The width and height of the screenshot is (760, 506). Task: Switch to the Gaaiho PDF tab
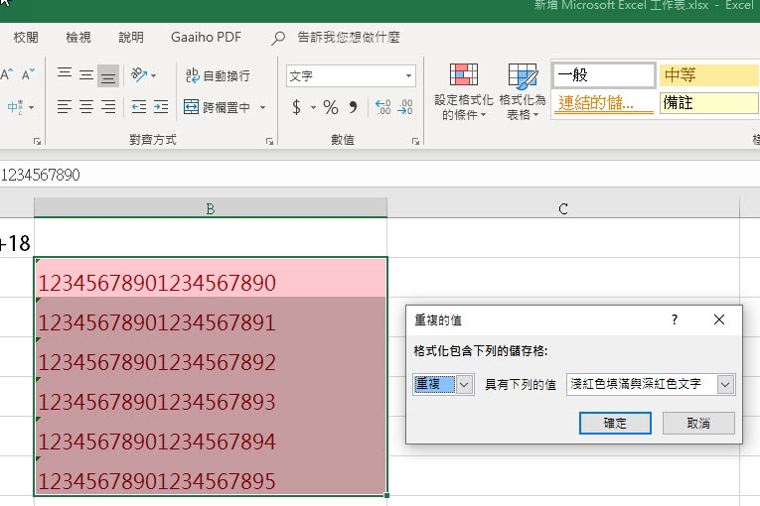[206, 38]
